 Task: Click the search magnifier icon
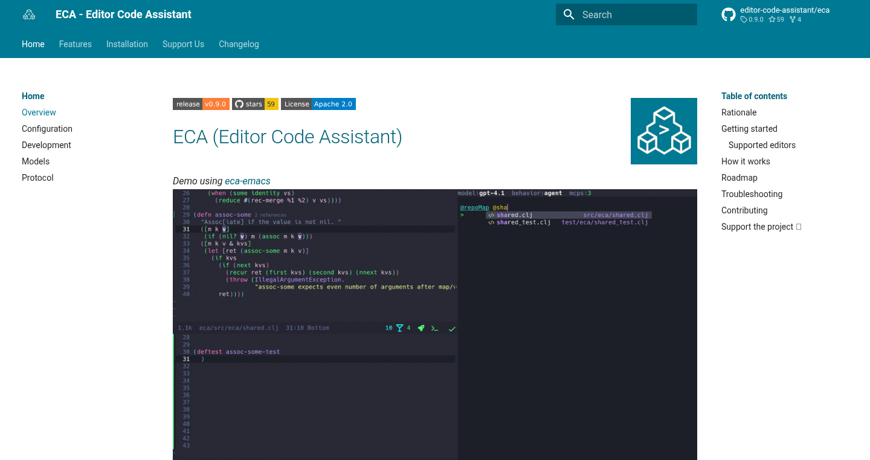pos(569,15)
